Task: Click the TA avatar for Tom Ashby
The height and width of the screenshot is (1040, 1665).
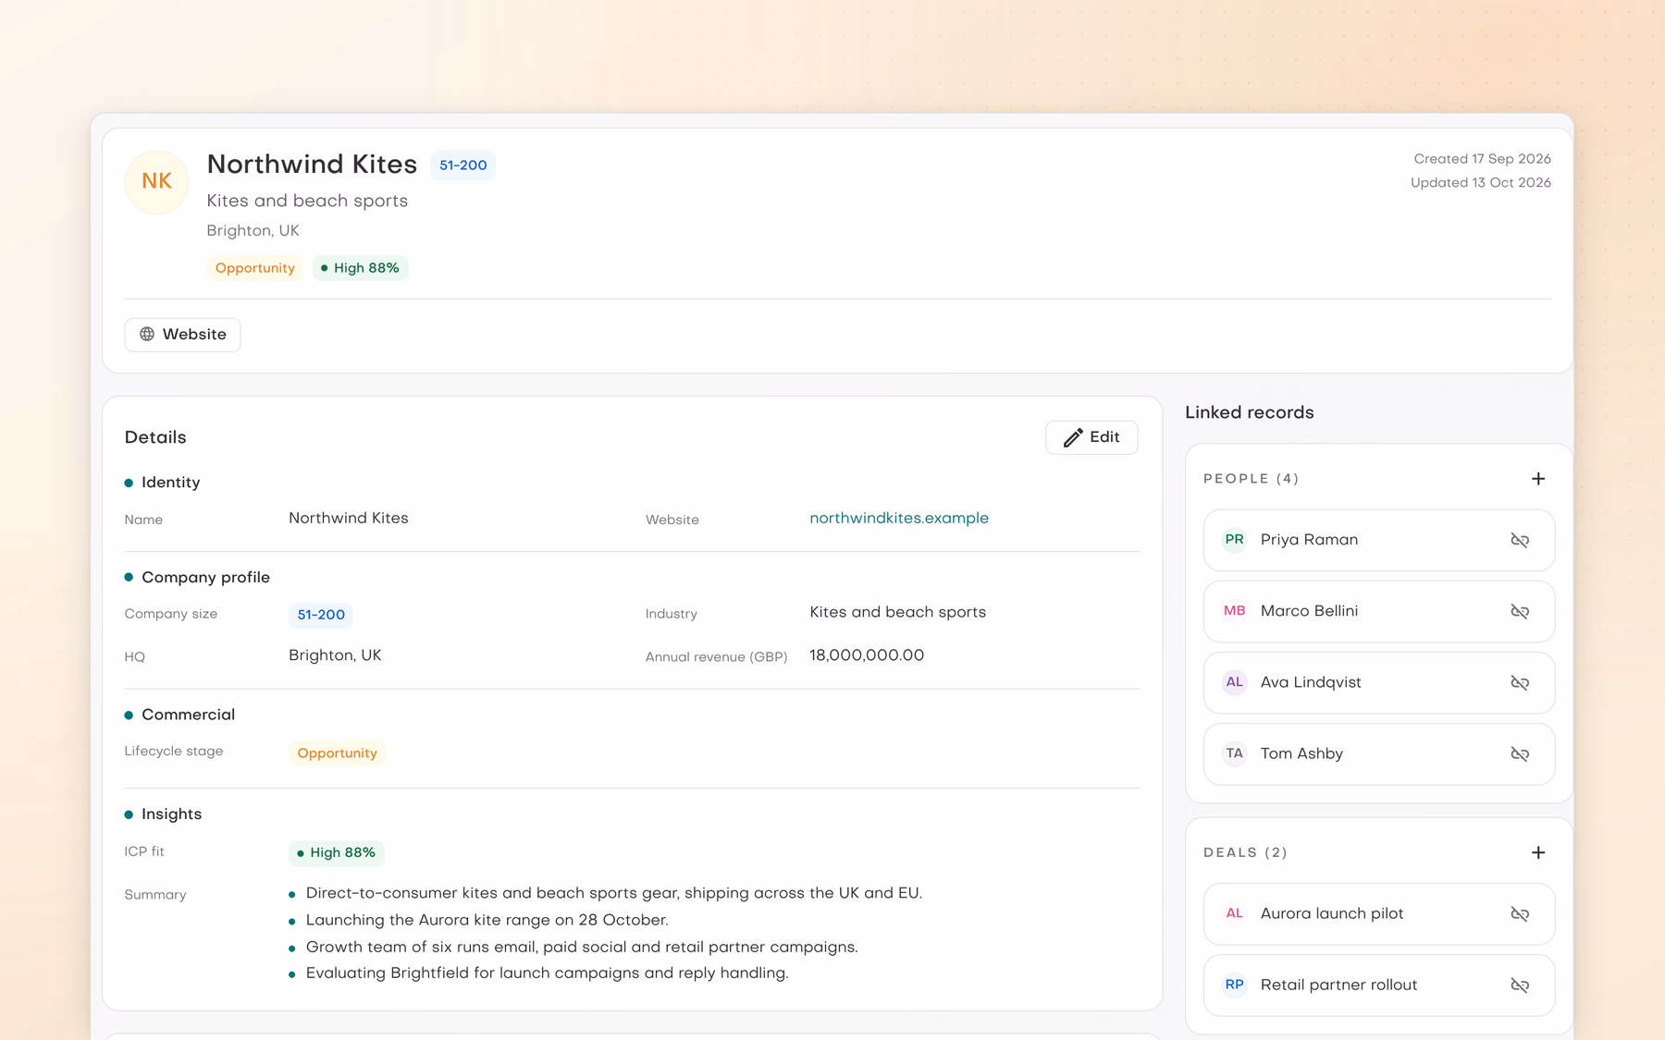Action: pyautogui.click(x=1234, y=753)
